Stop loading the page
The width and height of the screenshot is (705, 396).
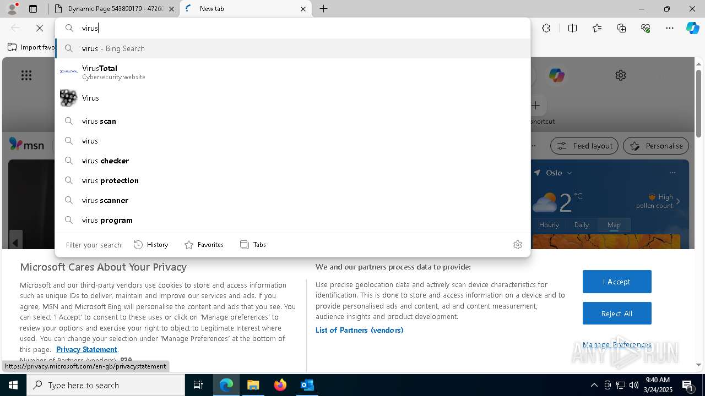(x=40, y=28)
